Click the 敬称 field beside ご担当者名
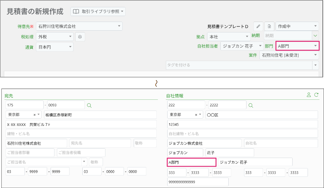 pos(96,162)
